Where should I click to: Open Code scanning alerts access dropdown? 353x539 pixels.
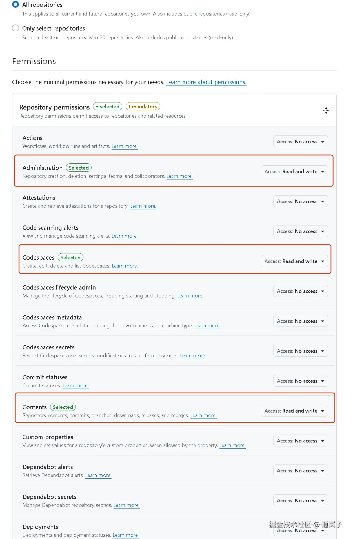coord(300,231)
